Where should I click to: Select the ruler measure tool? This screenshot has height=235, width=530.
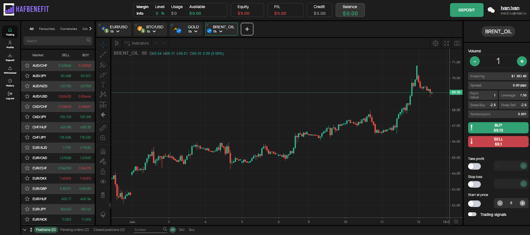click(103, 128)
